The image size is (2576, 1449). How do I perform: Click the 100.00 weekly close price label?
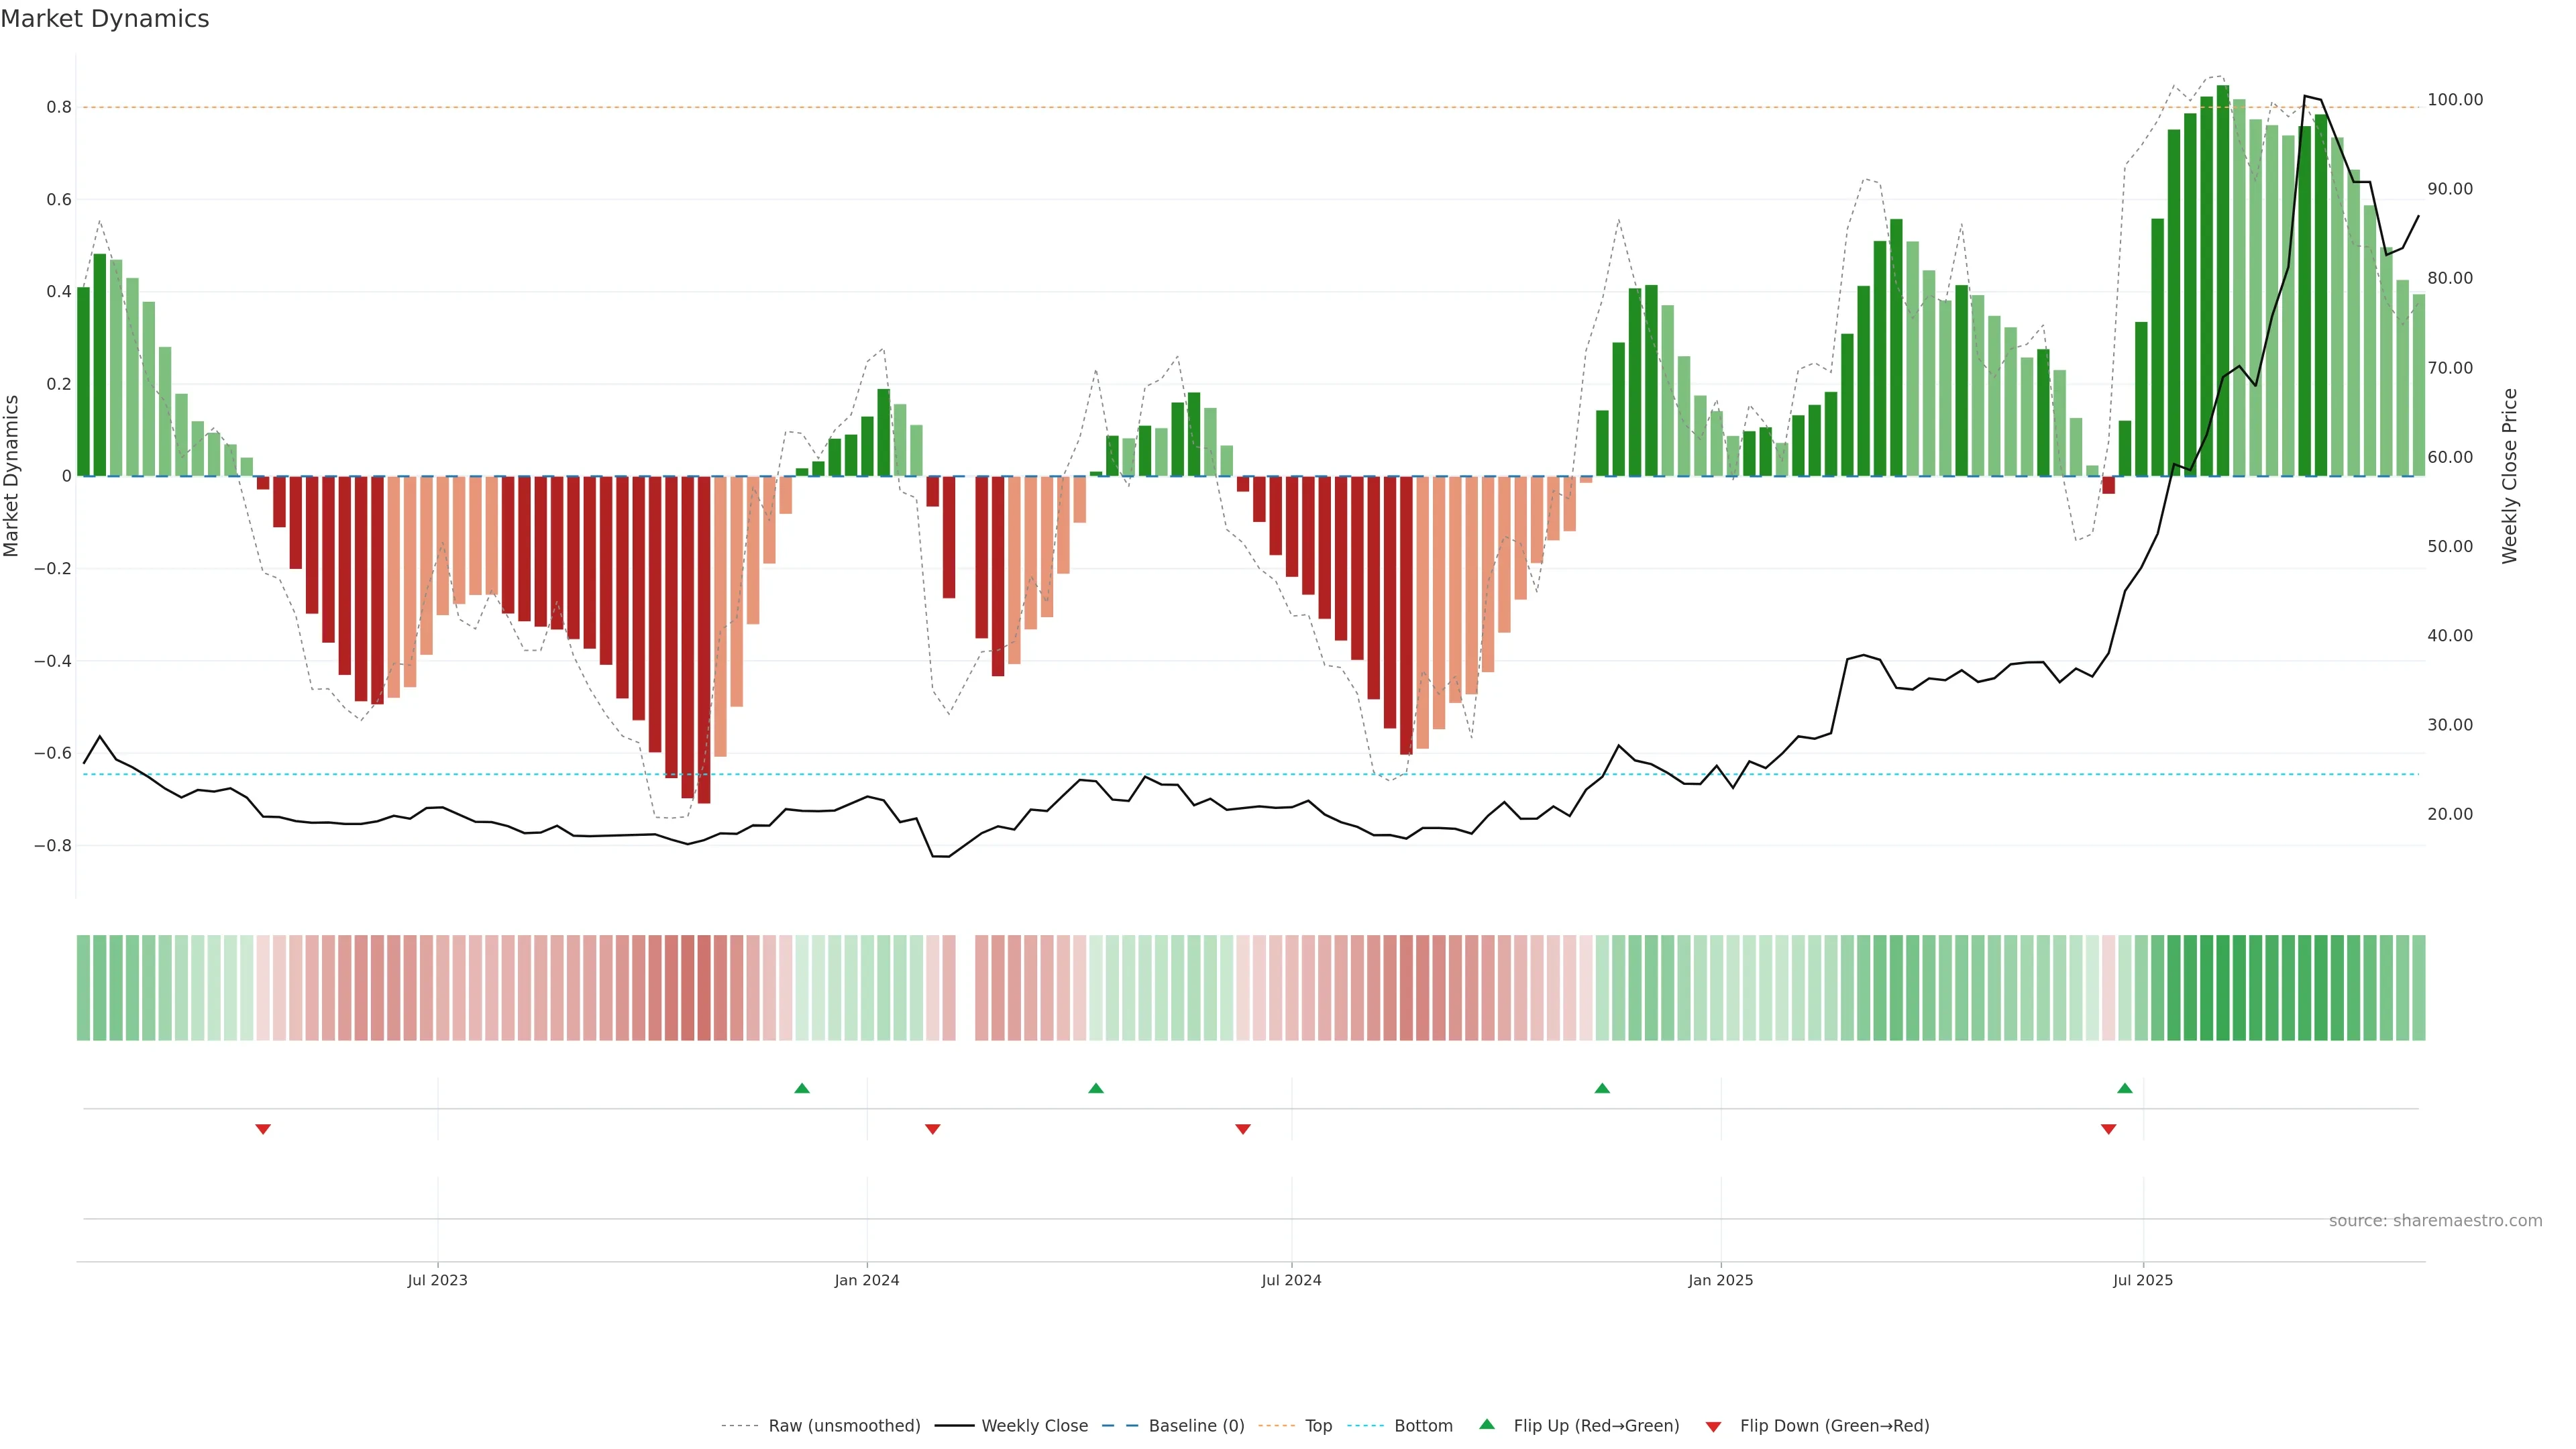coord(2455,100)
